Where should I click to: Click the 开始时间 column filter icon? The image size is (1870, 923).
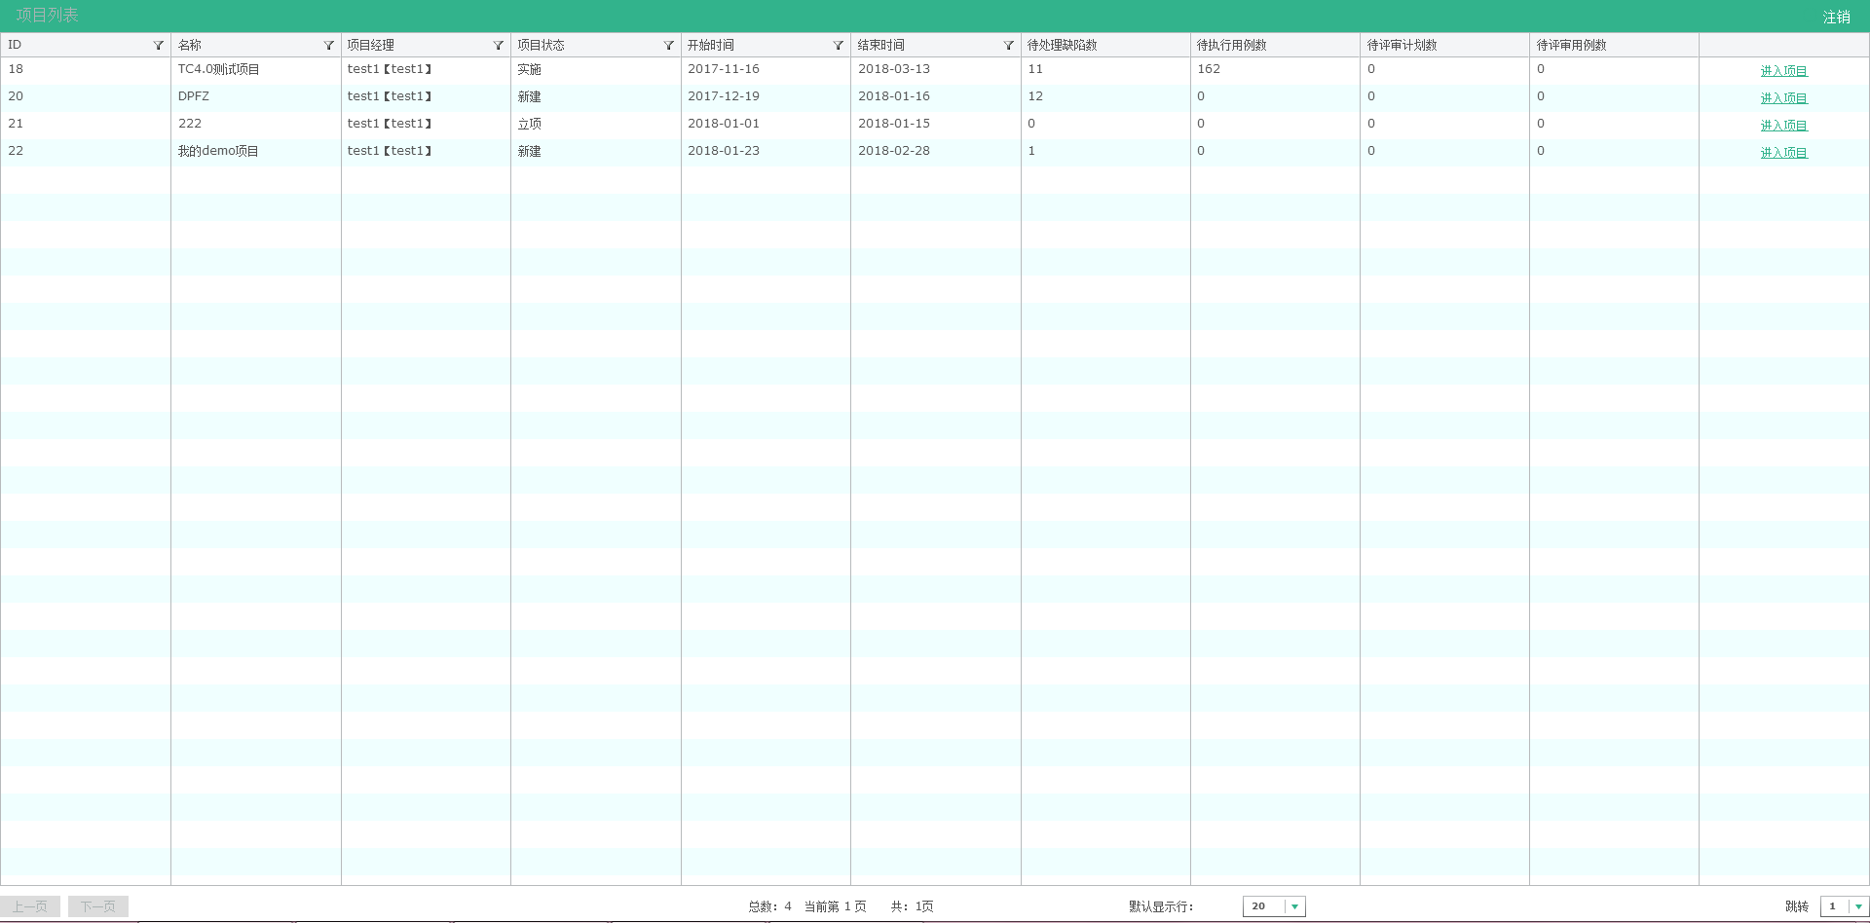(838, 46)
